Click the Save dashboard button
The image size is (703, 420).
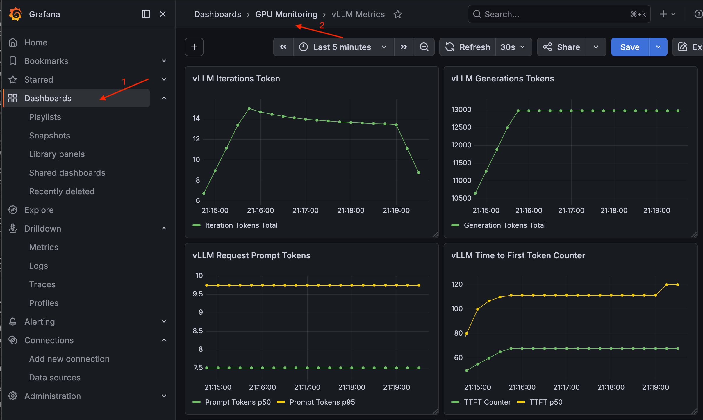tap(630, 47)
